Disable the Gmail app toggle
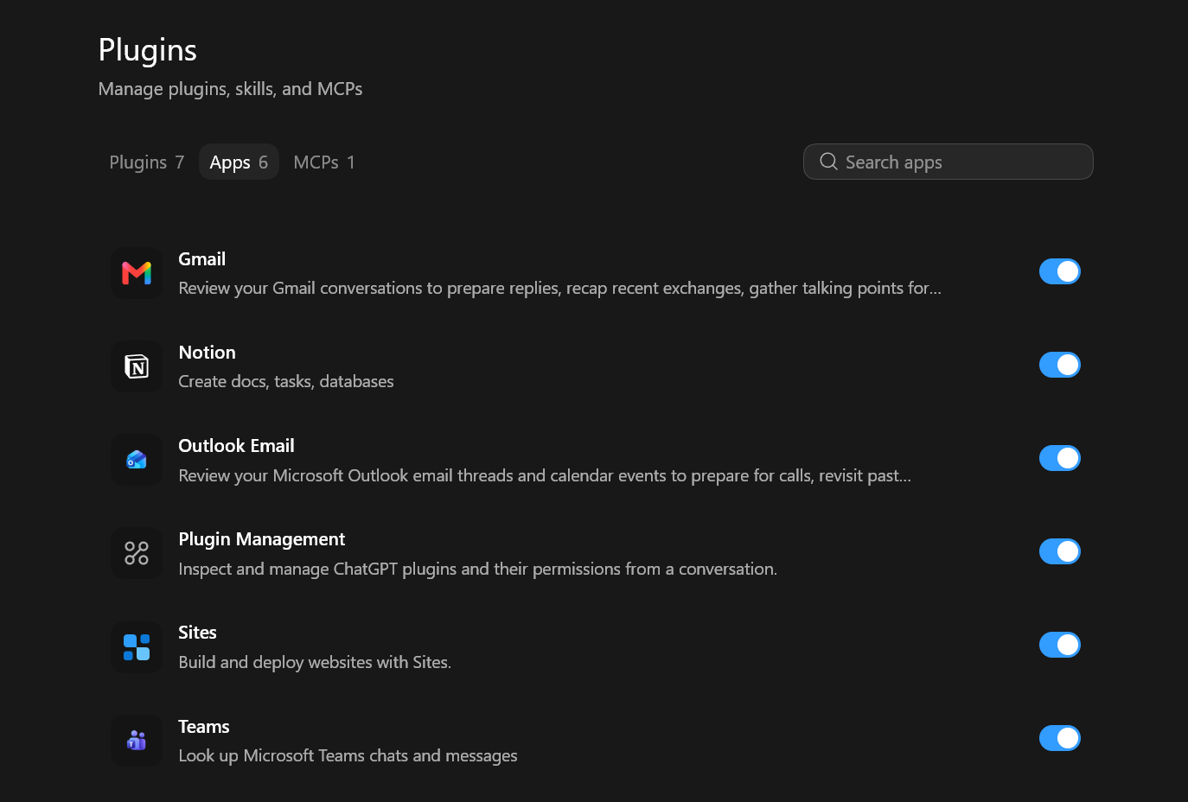This screenshot has height=802, width=1188. click(x=1060, y=271)
